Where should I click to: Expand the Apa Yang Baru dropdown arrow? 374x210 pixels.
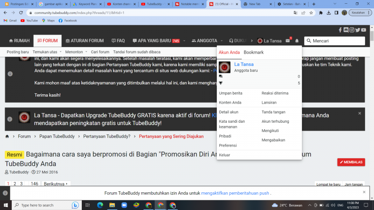tap(185, 41)
